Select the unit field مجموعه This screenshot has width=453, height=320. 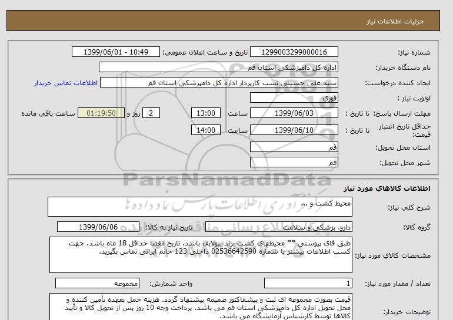97,284
